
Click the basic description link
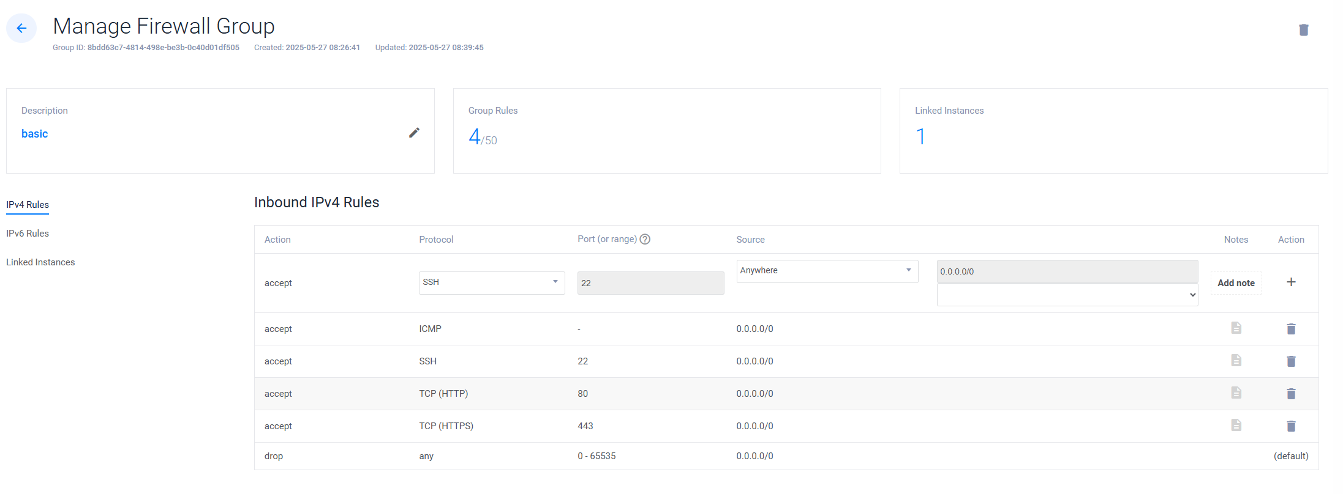point(34,134)
